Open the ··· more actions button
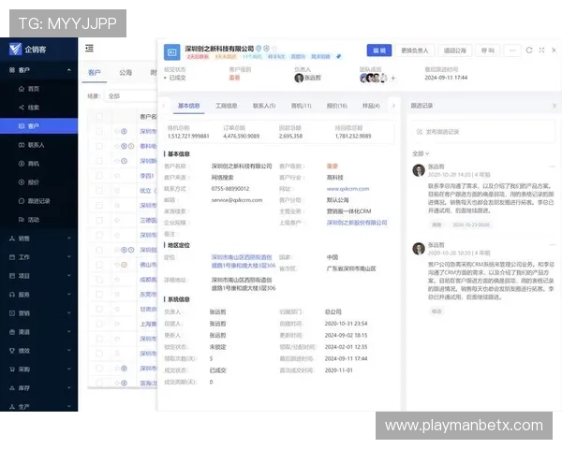 click(512, 51)
